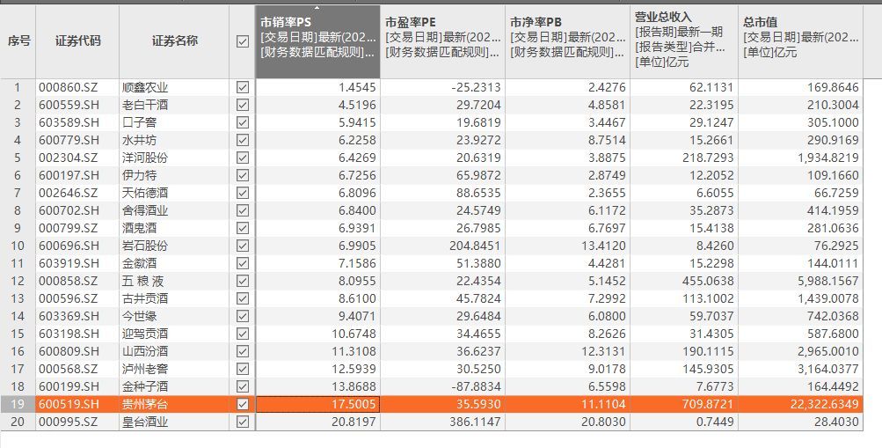Image resolution: width=882 pixels, height=448 pixels.
Task: Select row number 10
Action: (x=18, y=246)
